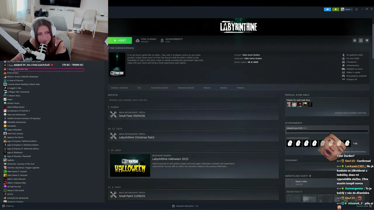Click wrench icon beside Small Fixes 05/04/26
This screenshot has height=210, width=374.
pos(113,115)
